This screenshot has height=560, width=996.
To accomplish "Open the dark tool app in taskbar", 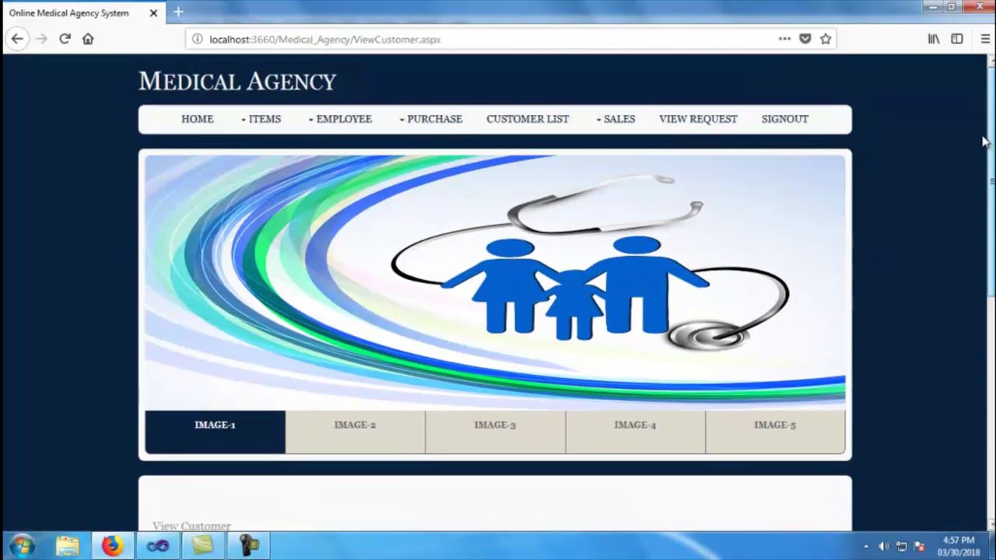I will [248, 546].
